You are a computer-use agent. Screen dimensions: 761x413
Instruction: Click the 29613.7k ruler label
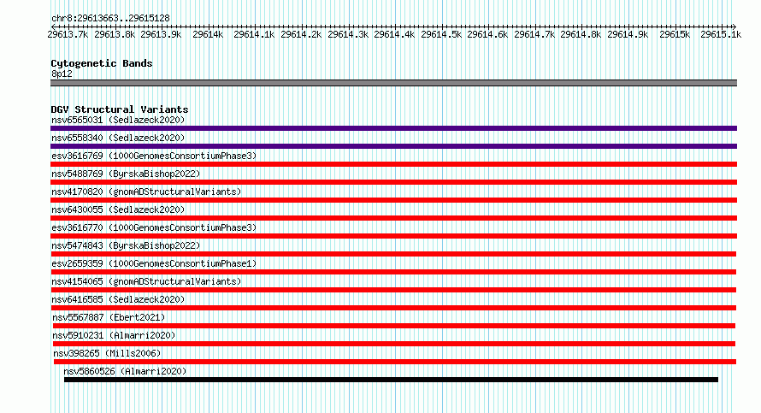point(68,34)
